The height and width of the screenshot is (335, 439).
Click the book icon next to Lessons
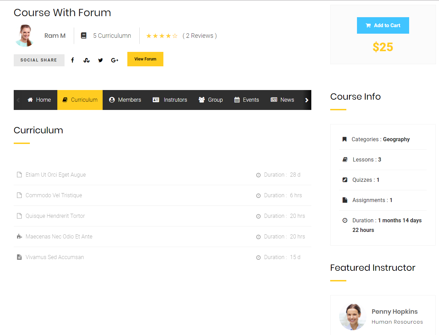click(x=345, y=159)
